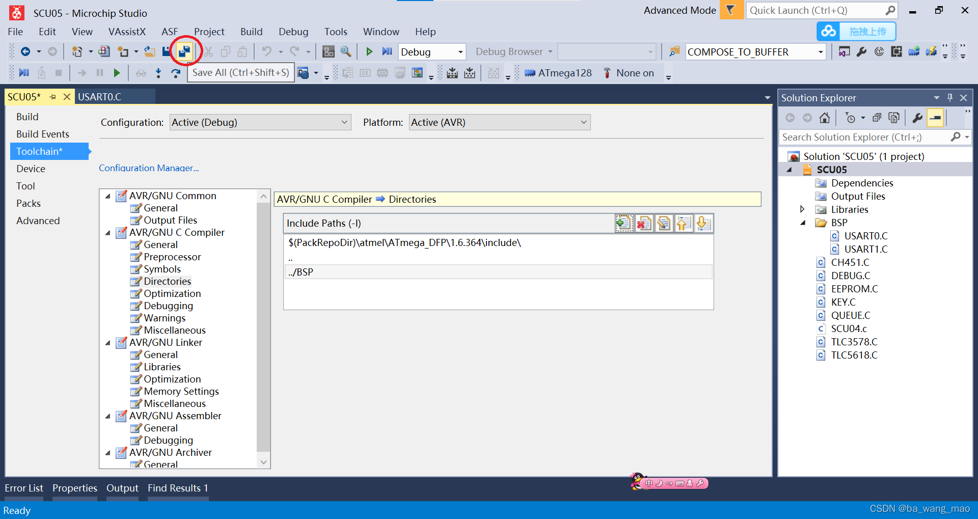Open the Debug solution configuration dropdown
The height and width of the screenshot is (519, 978).
pos(432,52)
